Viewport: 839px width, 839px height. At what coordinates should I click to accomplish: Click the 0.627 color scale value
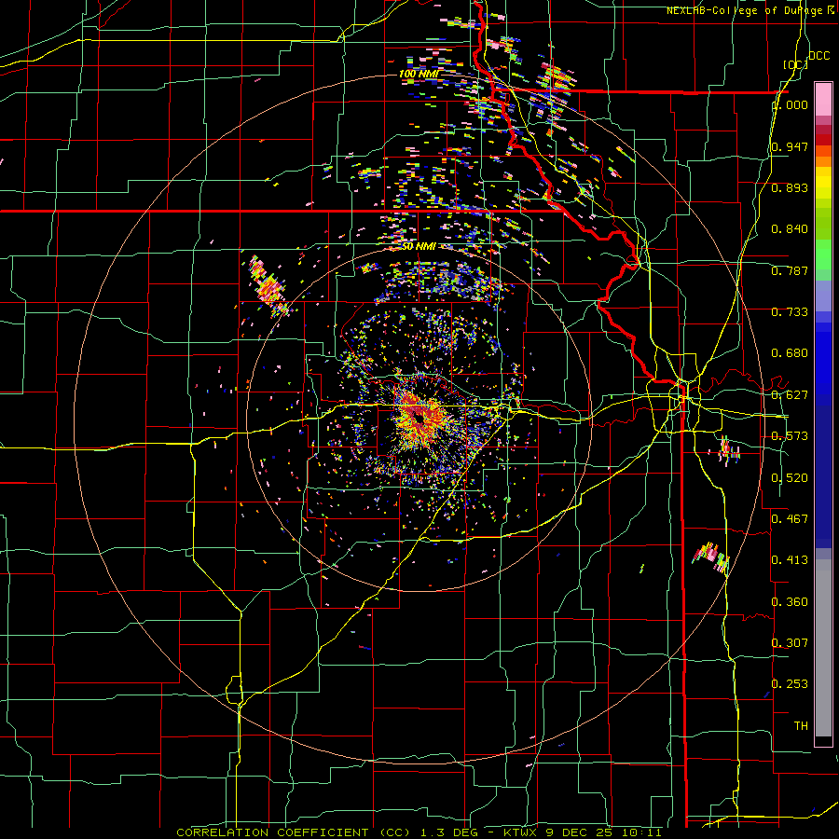tap(790, 395)
